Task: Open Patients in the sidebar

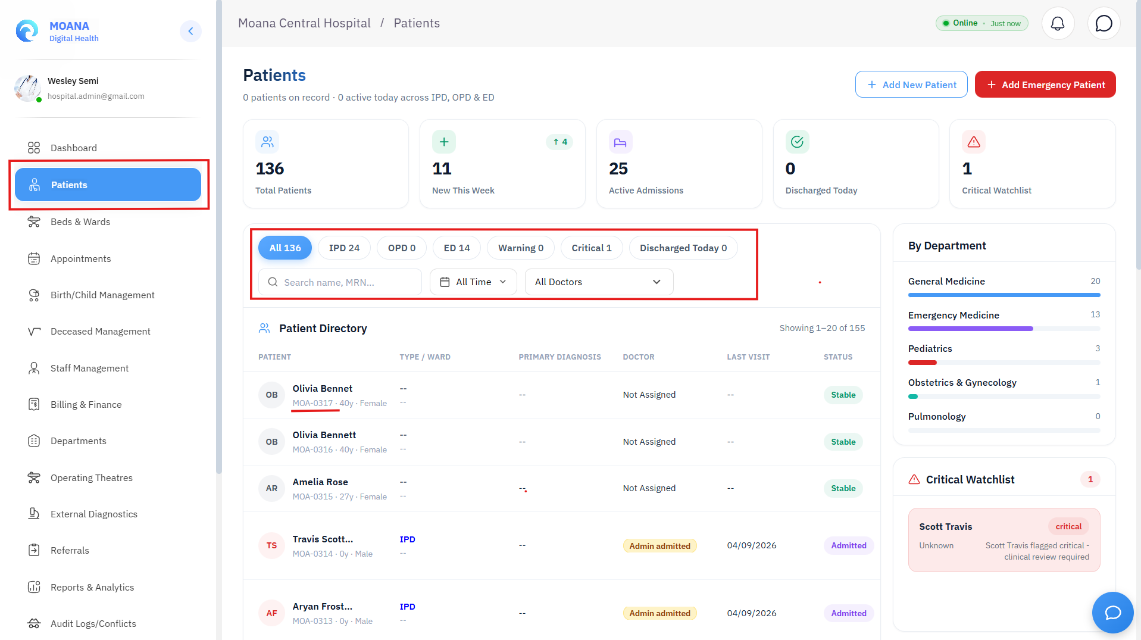Action: [108, 185]
